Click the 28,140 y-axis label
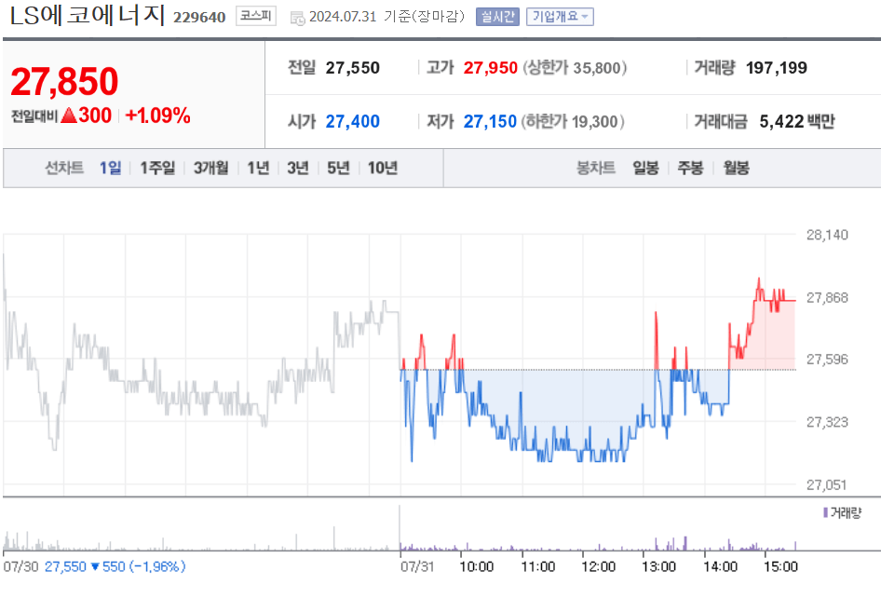The height and width of the screenshot is (598, 881). click(827, 235)
